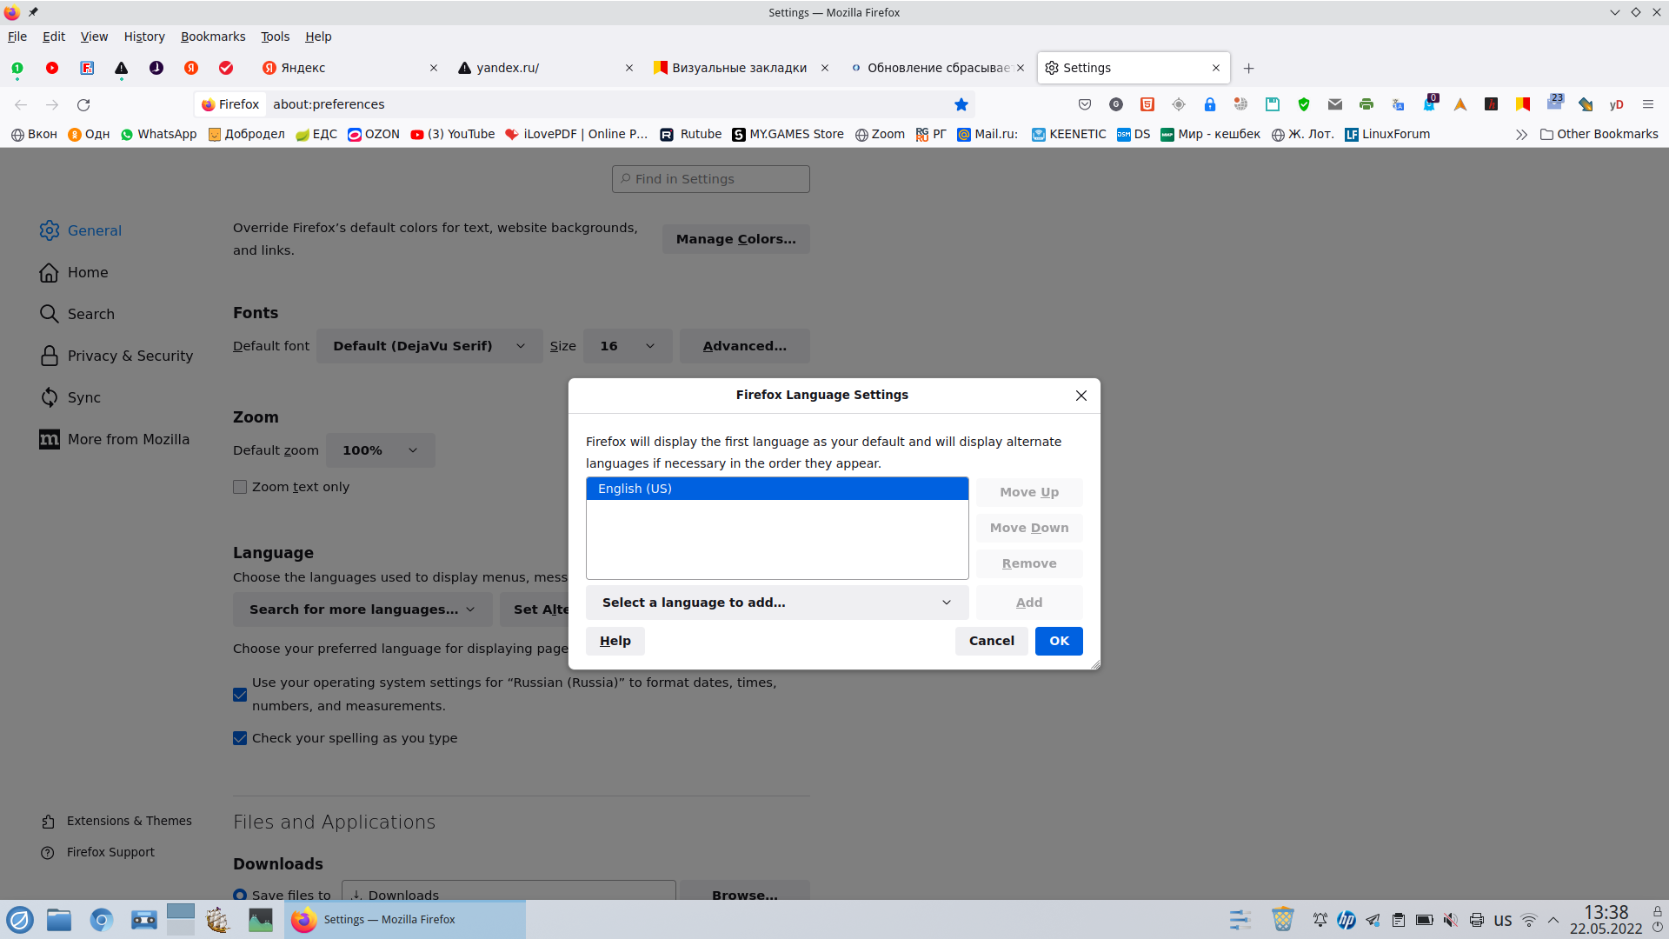The width and height of the screenshot is (1669, 939).
Task: Reload the page using the refresh icon
Action: tap(83, 104)
